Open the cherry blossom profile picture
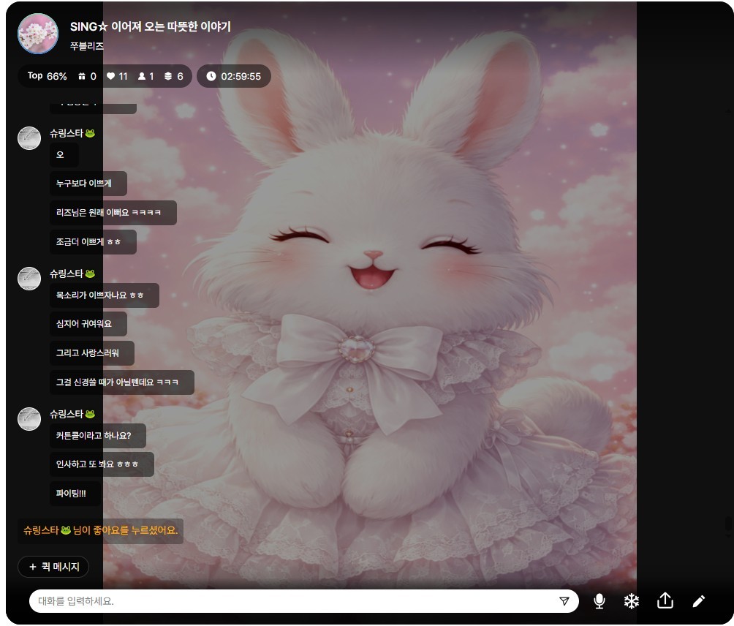Screen dimensions: 734x626 click(38, 34)
